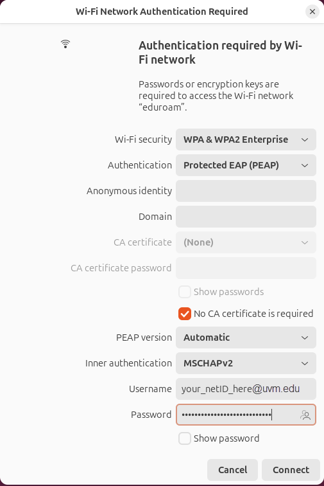The width and height of the screenshot is (324, 486).
Task: Click the Username field with netID
Action: point(246,389)
